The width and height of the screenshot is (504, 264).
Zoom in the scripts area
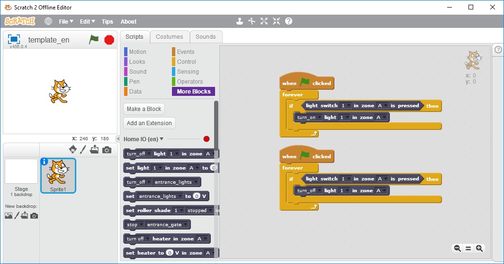479,248
